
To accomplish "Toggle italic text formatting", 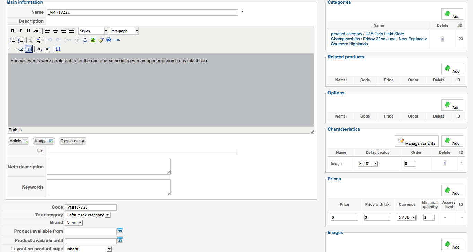I will click(x=21, y=31).
